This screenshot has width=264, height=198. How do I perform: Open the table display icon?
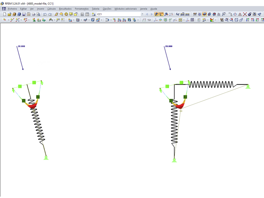tap(87, 14)
